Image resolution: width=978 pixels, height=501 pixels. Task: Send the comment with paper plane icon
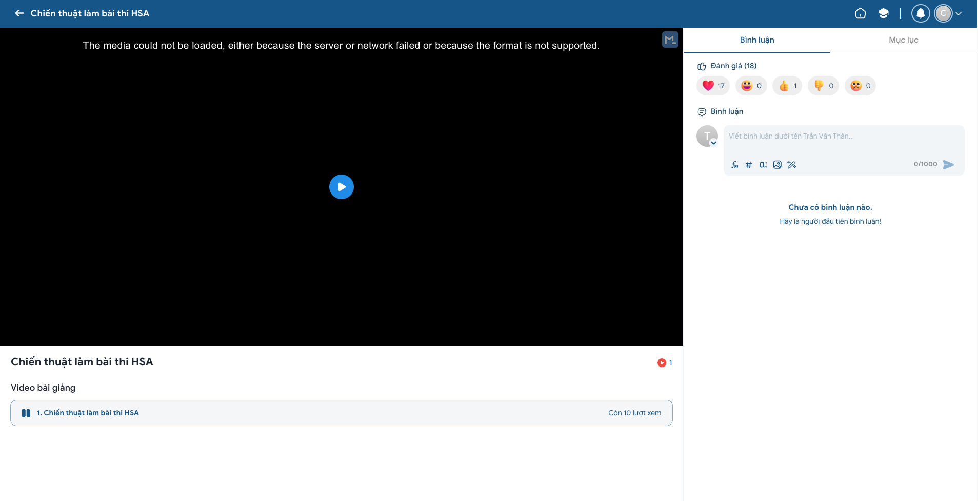948,164
